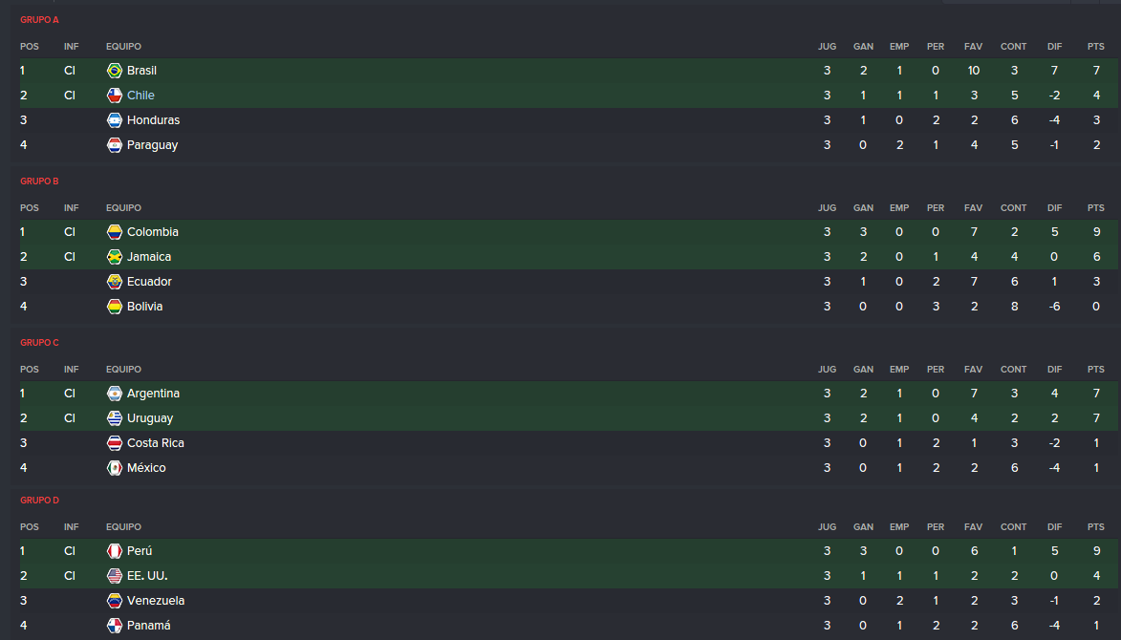Image resolution: width=1121 pixels, height=640 pixels.
Task: Sort Grupo D by GAN column
Action: click(863, 527)
